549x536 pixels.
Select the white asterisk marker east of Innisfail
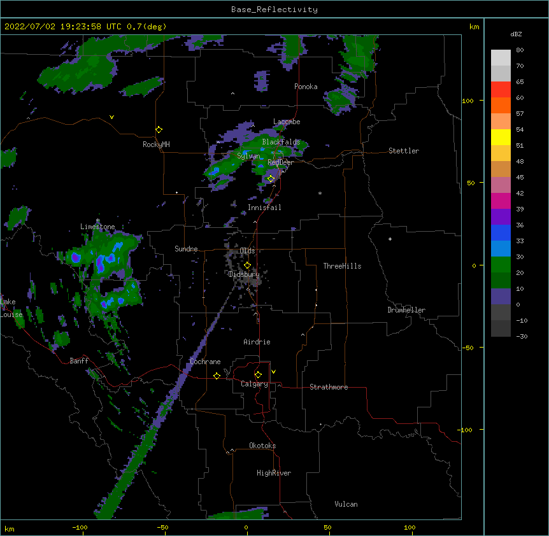pos(320,193)
